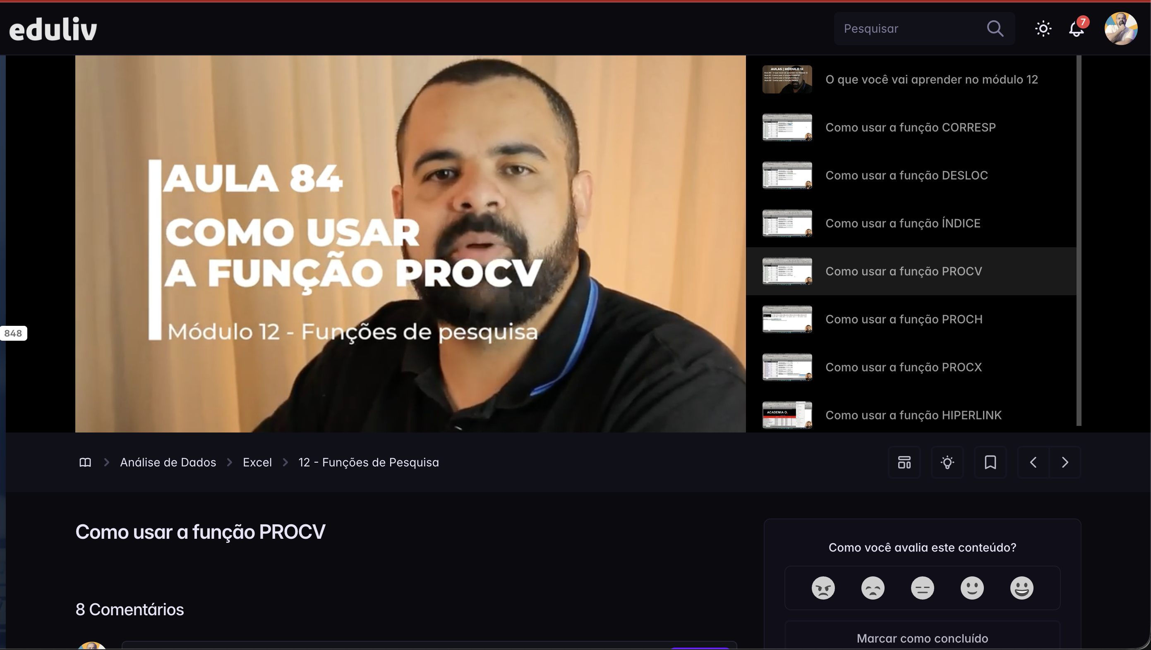Image resolution: width=1151 pixels, height=650 pixels.
Task: Go to the next lesson arrow
Action: point(1065,462)
